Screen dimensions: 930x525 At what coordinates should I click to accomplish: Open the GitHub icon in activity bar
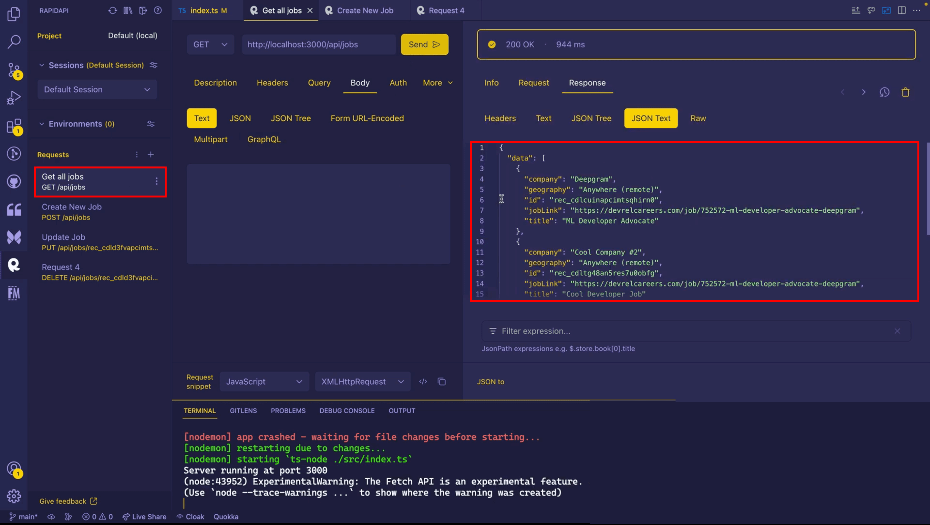(14, 181)
